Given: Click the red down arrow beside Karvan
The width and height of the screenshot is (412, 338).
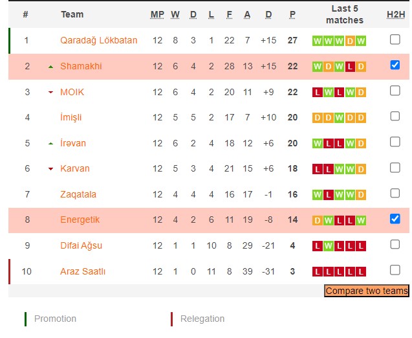Looking at the screenshot, I should [x=50, y=169].
